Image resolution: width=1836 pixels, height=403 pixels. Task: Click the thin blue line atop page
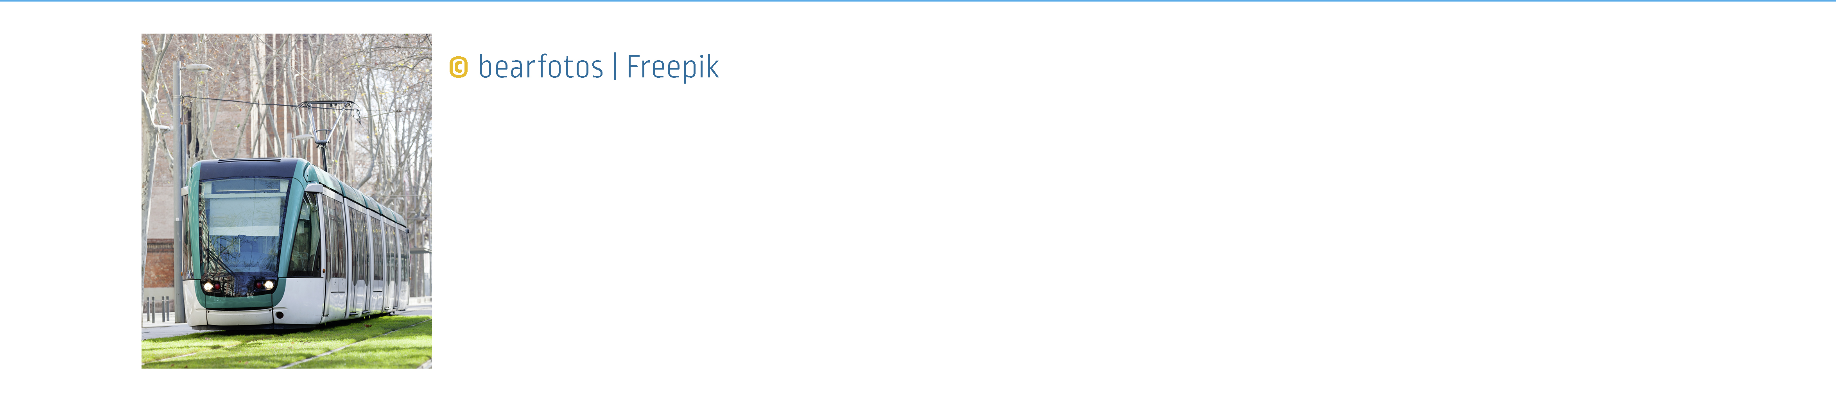(918, 1)
